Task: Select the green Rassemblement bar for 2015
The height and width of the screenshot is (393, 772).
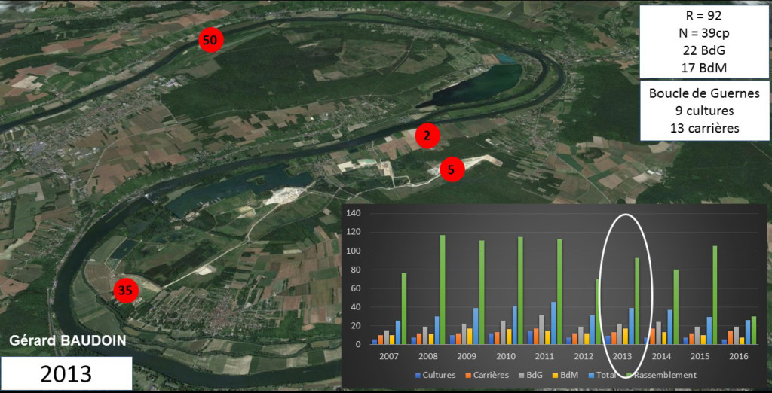Action: tap(715, 295)
